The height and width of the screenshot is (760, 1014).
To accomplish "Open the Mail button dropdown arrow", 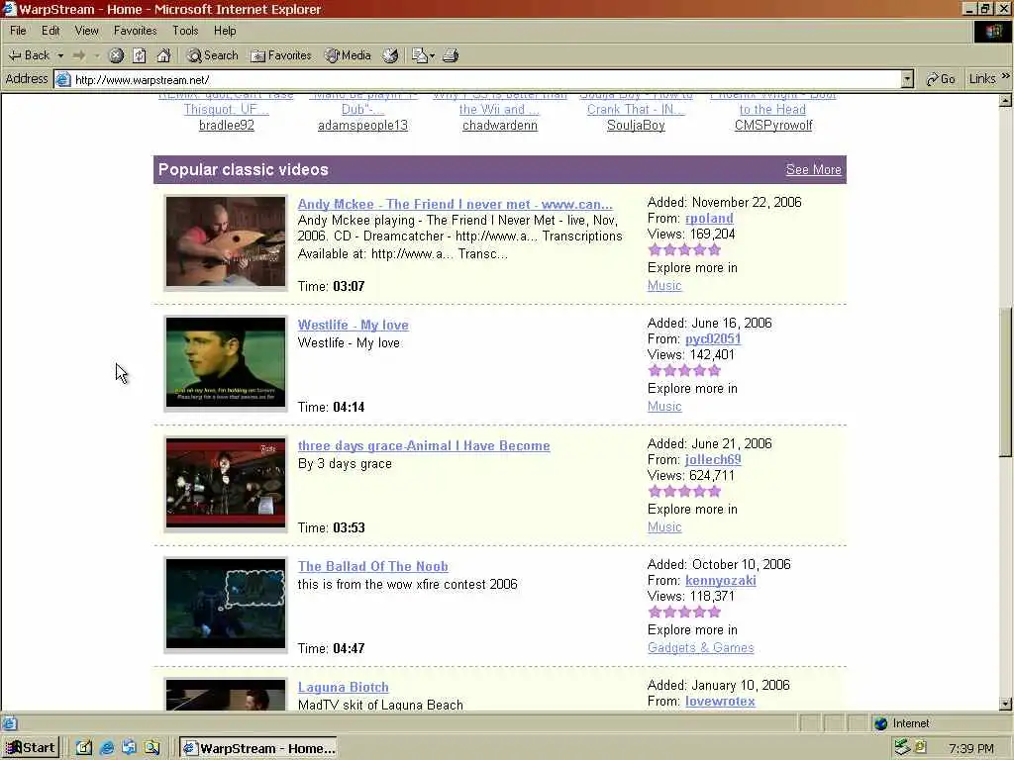I will click(432, 55).
